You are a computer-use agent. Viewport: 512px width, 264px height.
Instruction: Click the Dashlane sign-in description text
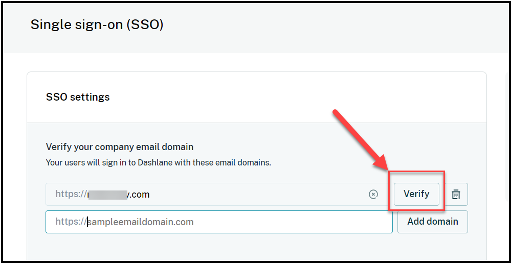pos(159,162)
